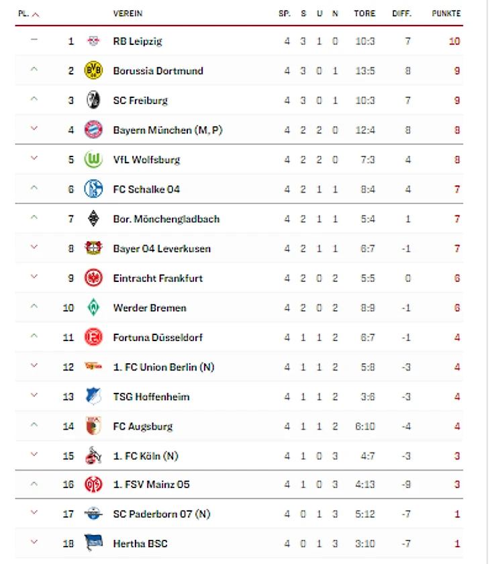Select the Bayern München club logo
Image resolution: width=490 pixels, height=564 pixels.
pos(93,130)
